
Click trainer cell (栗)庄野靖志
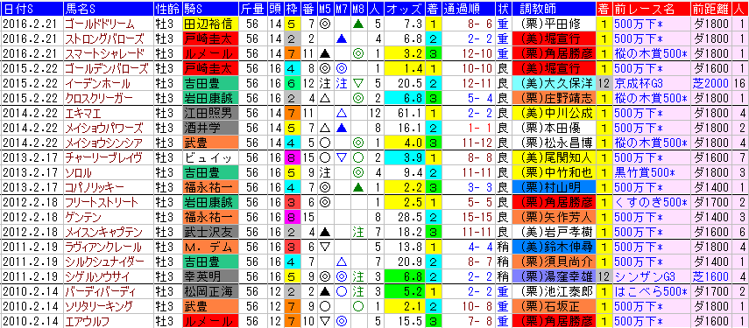tap(554, 98)
